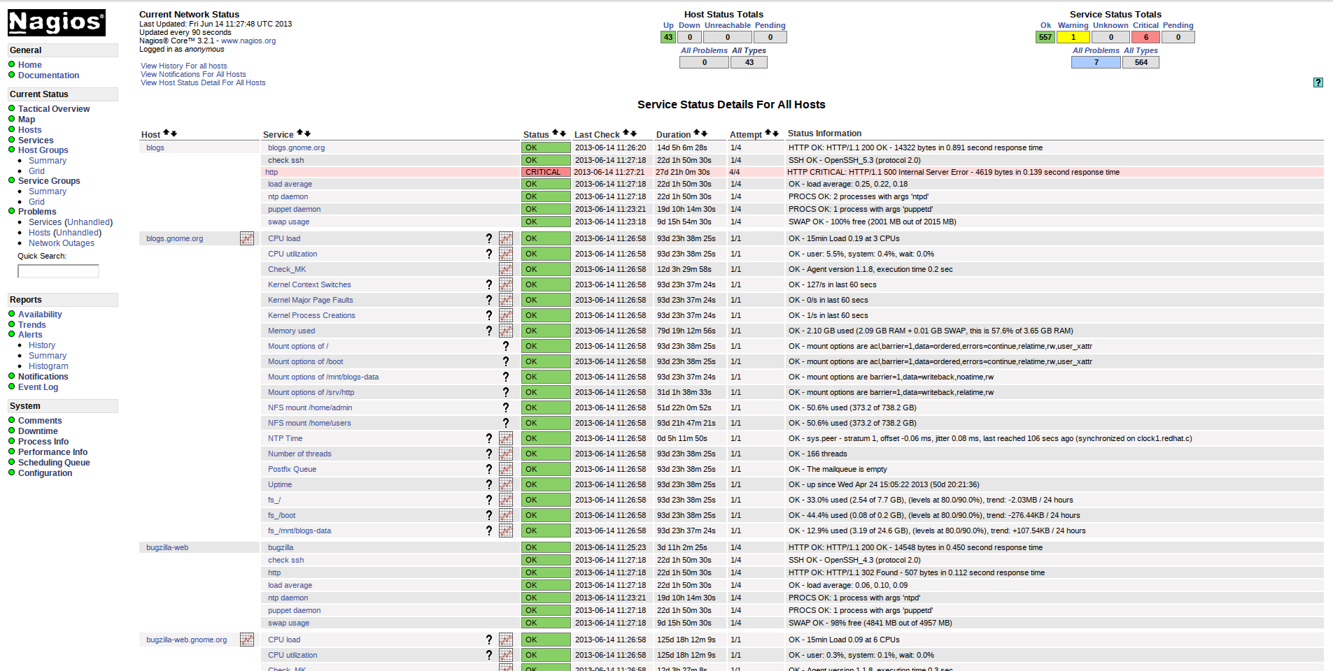Image resolution: width=1333 pixels, height=671 pixels.
Task: Click the Nagios logo
Action: (x=57, y=22)
